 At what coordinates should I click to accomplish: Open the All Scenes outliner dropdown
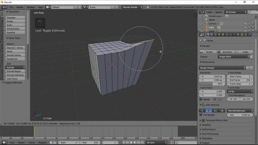pyautogui.click(x=235, y=12)
